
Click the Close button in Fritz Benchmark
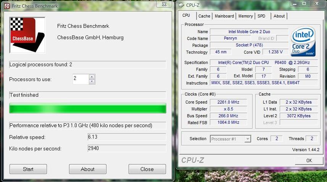147,169
